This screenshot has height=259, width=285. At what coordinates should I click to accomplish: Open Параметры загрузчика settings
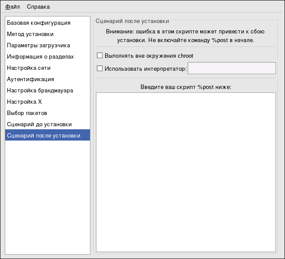point(38,45)
